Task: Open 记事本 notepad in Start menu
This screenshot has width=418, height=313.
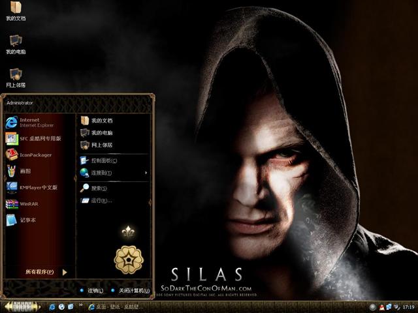Action: (39, 220)
